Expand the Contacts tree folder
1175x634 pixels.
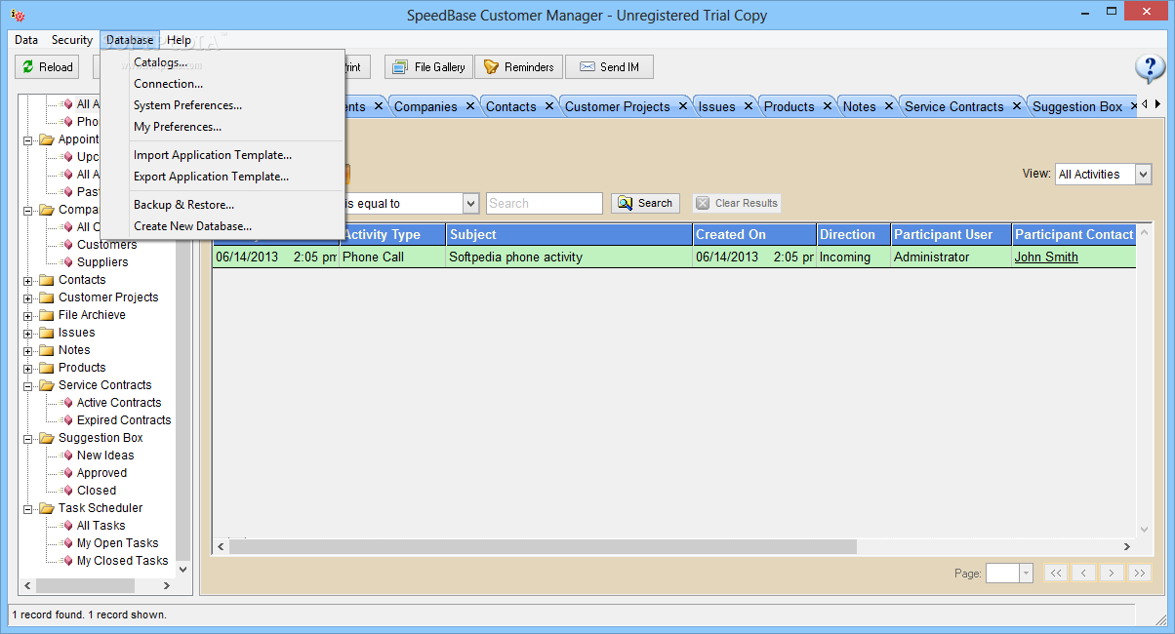point(28,280)
